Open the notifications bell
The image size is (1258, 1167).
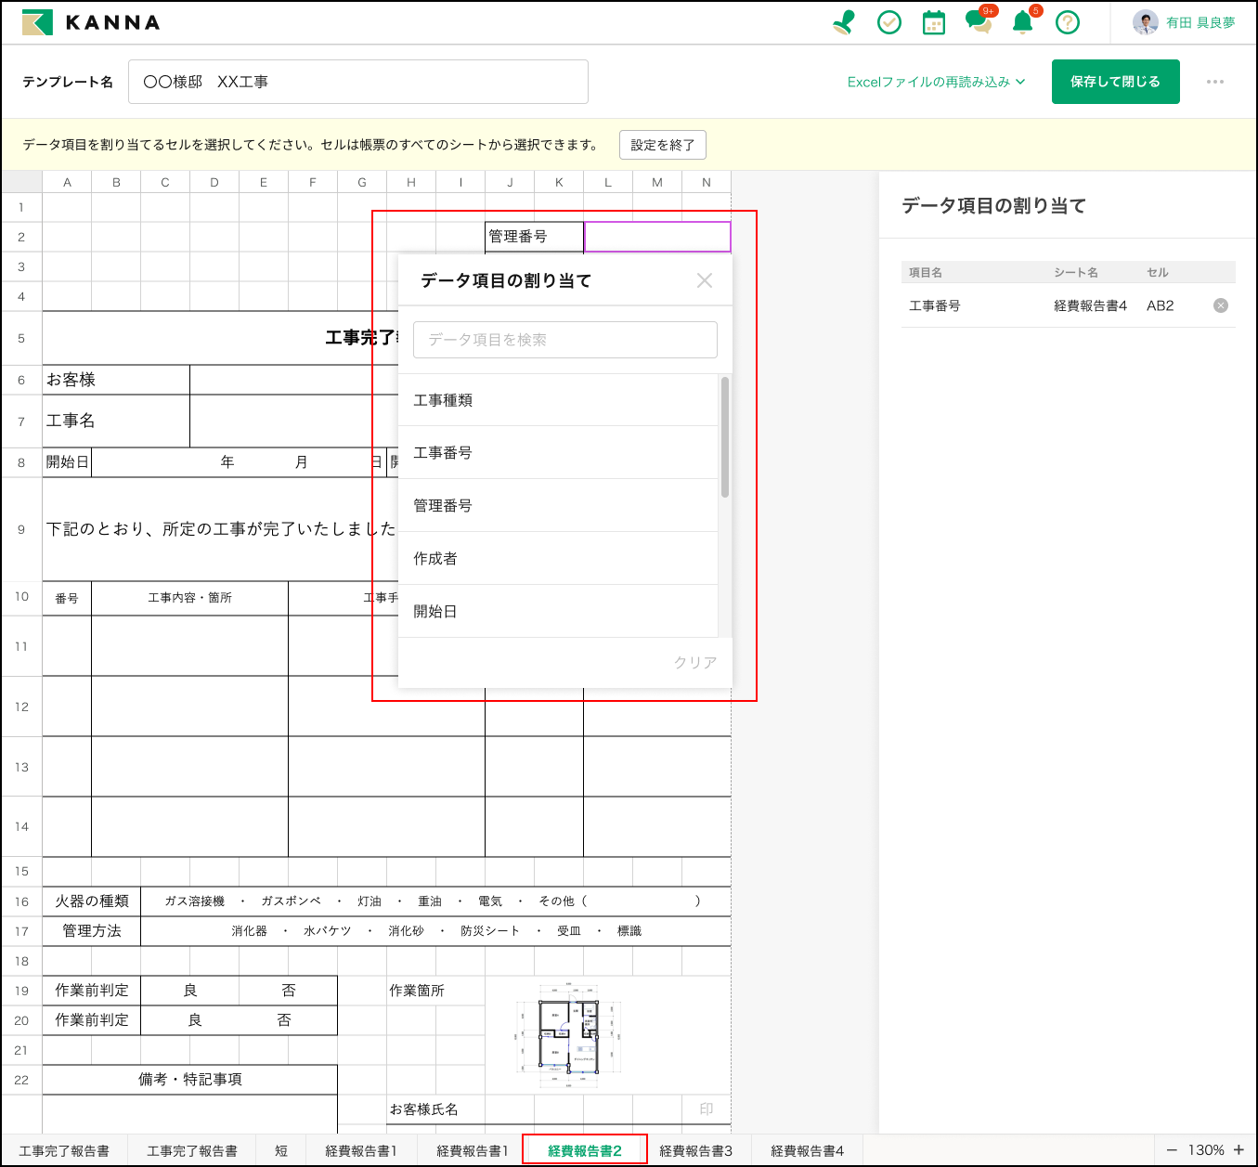coord(1022,22)
